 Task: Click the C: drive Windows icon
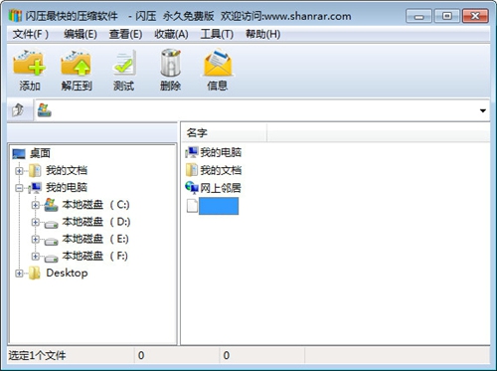51,205
